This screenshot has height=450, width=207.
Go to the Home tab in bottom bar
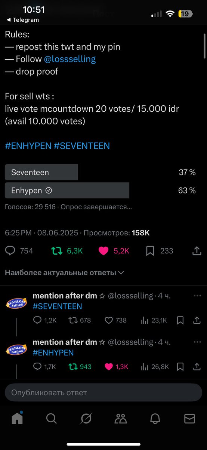17,418
